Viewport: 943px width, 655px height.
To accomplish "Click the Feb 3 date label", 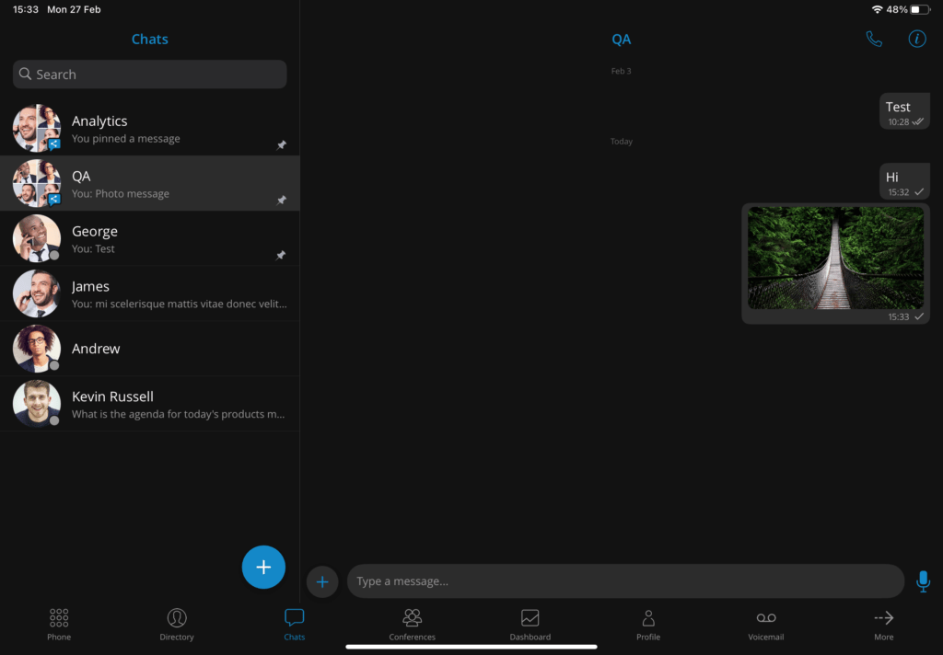I will click(622, 71).
